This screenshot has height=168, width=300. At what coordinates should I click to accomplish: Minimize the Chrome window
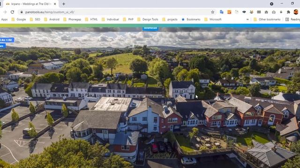click(x=282, y=4)
